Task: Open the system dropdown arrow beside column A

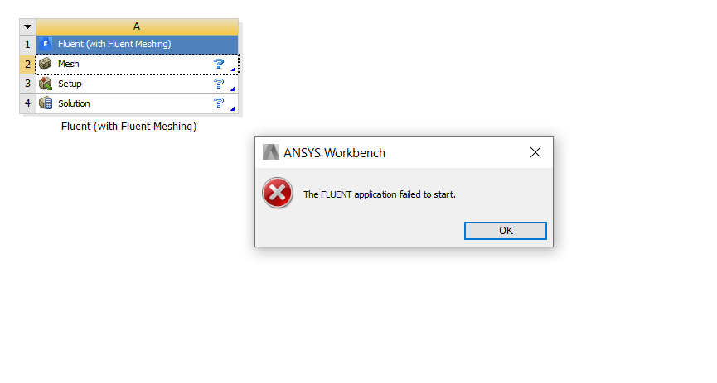Action: (27, 27)
